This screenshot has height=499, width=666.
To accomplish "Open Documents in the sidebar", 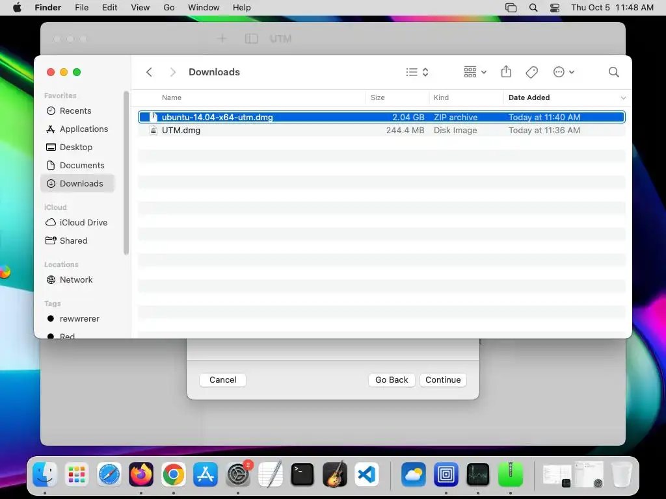I will coord(78,166).
